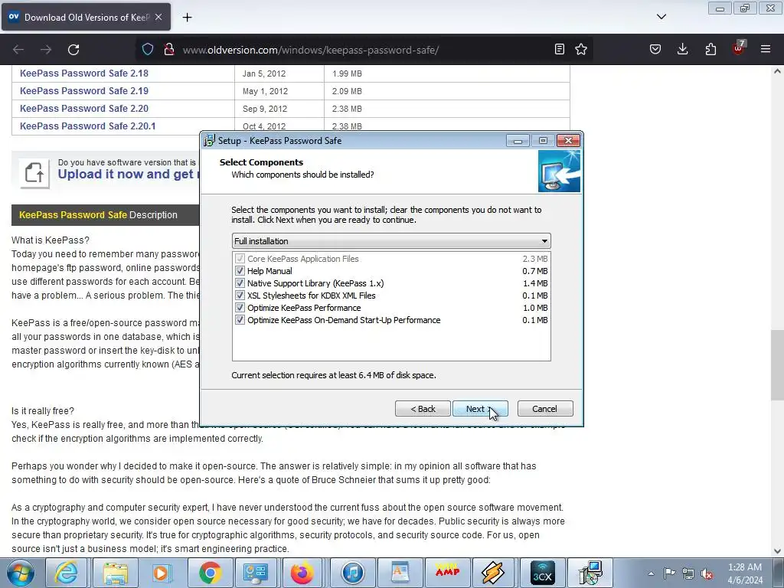This screenshot has height=588, width=784.
Task: Click the Action Center flag icon
Action: click(x=669, y=573)
